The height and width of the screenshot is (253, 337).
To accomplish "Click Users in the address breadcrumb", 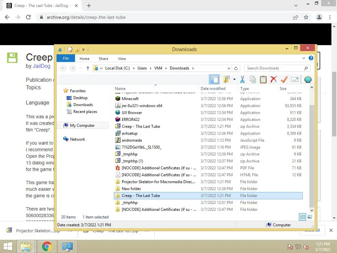I will 142,68.
